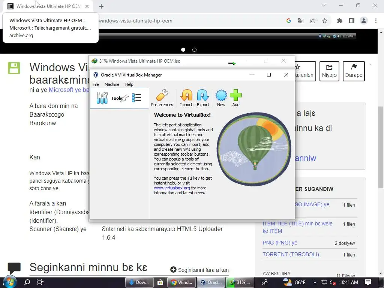Image resolution: width=384 pixels, height=288 pixels.
Task: Close the Windows Vista Ultimate HP OEM tab
Action: point(87,6)
